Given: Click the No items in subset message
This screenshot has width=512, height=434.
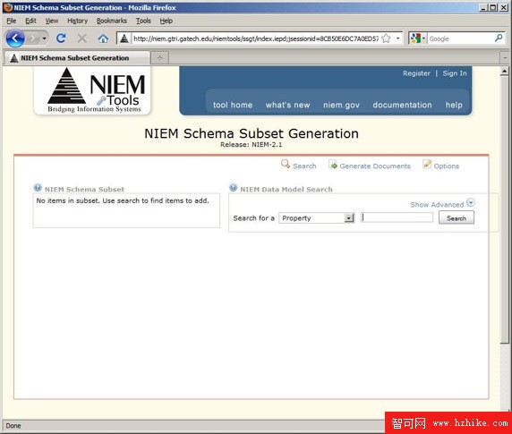Looking at the screenshot, I should click(x=123, y=200).
